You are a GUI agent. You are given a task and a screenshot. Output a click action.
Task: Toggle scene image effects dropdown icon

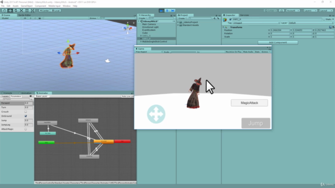pos(40,18)
